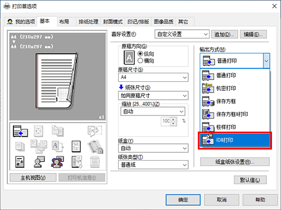Choose 保存方框 from the output list

click(235, 101)
